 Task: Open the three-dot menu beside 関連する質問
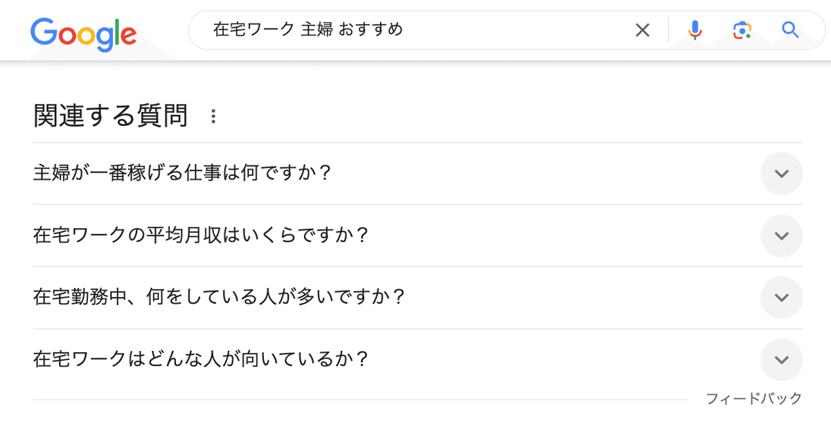click(214, 116)
